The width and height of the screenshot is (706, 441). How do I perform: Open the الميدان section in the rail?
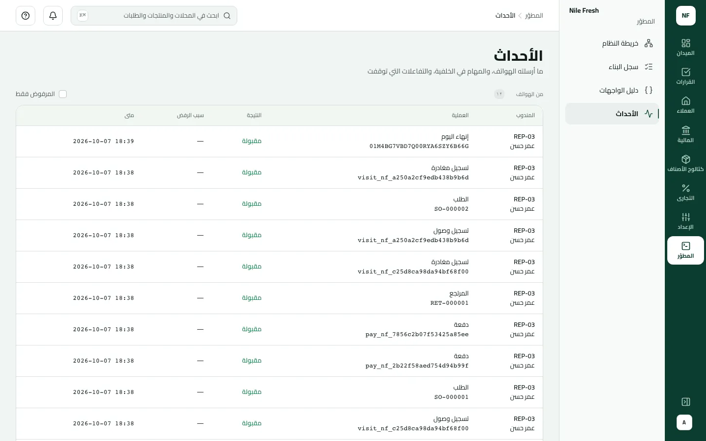click(x=685, y=48)
